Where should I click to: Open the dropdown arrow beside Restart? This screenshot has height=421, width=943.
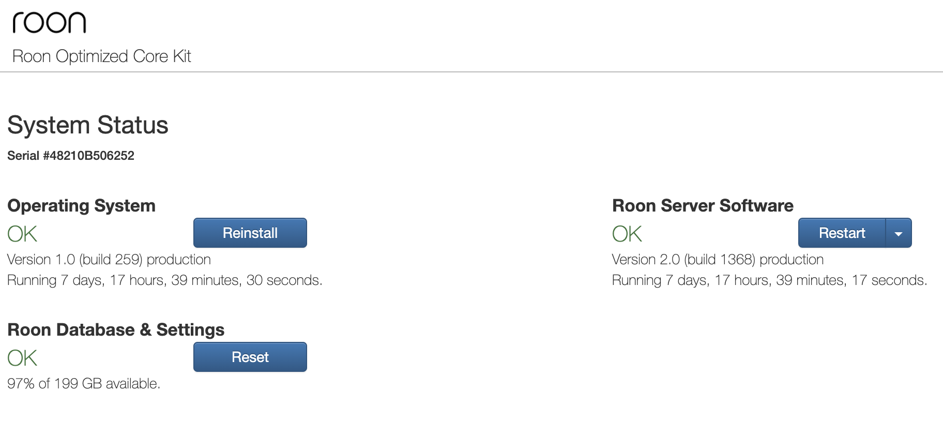pos(899,233)
